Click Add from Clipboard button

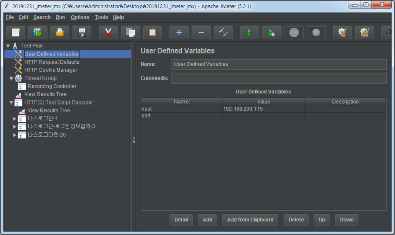coord(250,220)
